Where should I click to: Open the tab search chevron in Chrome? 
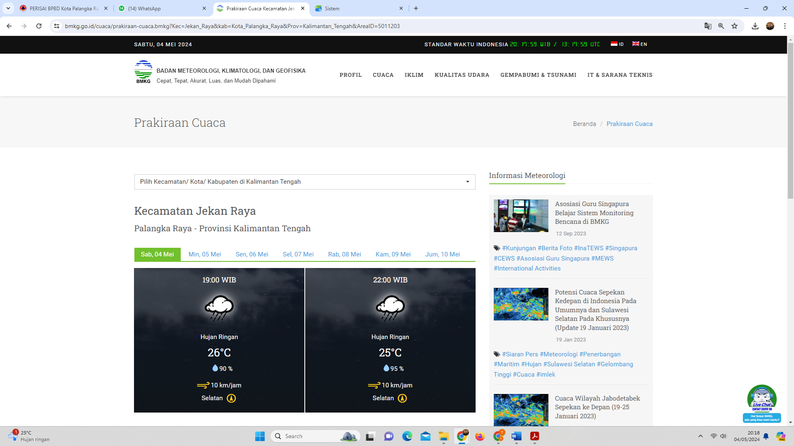click(x=8, y=8)
